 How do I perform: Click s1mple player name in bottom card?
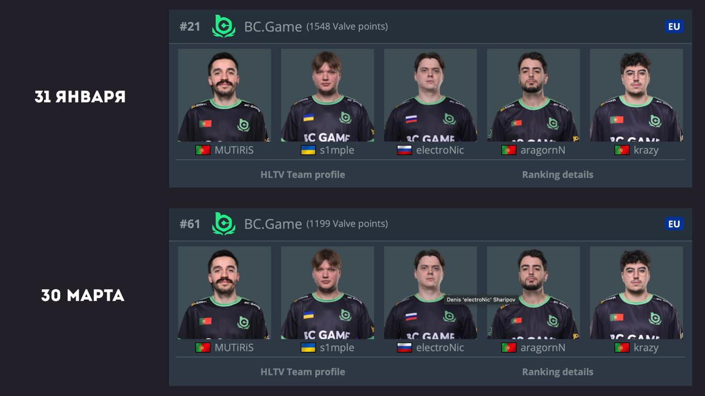(x=337, y=348)
